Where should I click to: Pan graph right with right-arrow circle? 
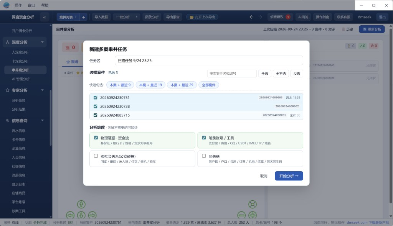(x=92, y=215)
